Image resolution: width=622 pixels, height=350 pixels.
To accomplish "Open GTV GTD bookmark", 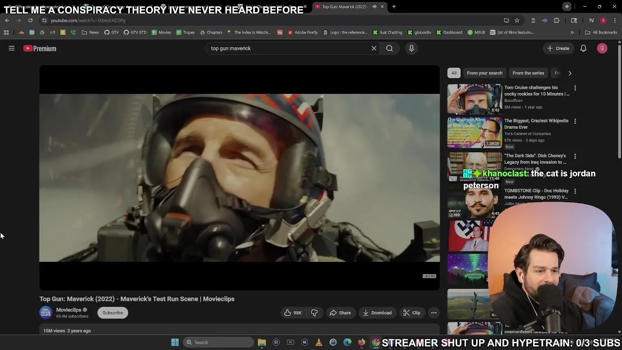I will coord(135,33).
